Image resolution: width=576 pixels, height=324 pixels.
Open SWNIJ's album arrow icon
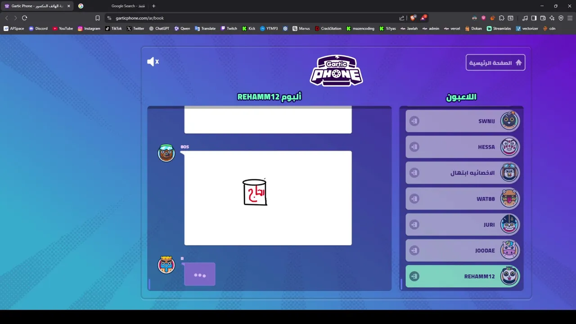[x=414, y=121]
